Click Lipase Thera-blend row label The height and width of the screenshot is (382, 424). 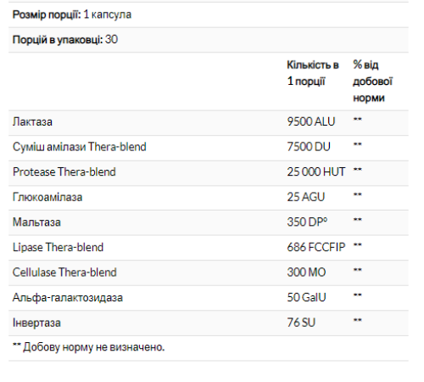click(58, 247)
